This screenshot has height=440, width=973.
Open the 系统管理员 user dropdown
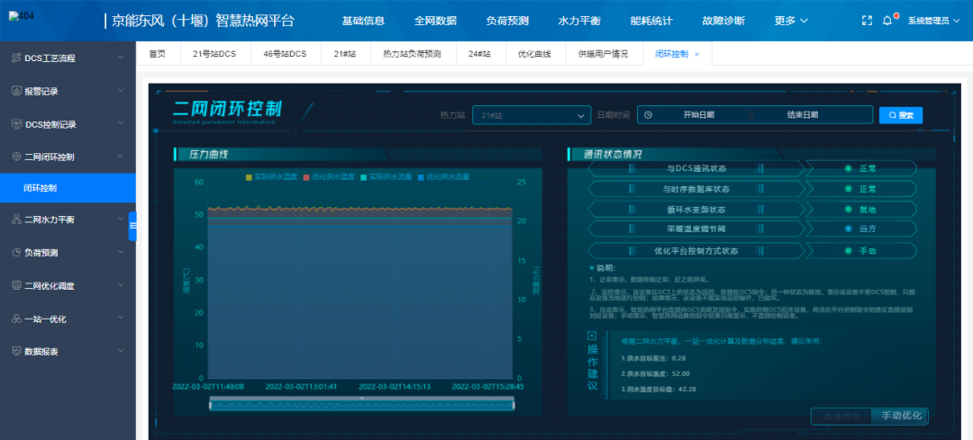pyautogui.click(x=933, y=21)
